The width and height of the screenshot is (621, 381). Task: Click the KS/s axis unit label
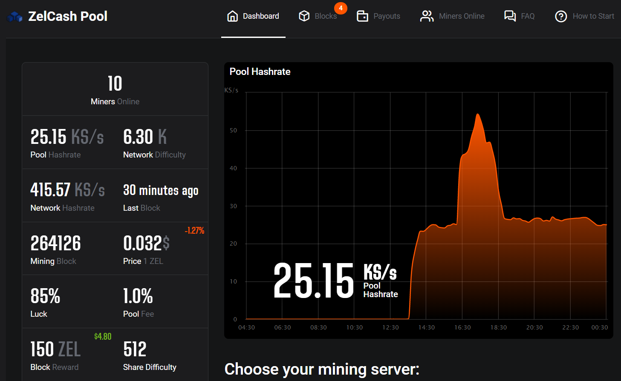(x=231, y=90)
